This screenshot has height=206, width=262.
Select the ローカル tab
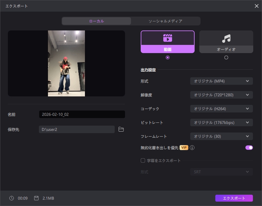point(96,21)
